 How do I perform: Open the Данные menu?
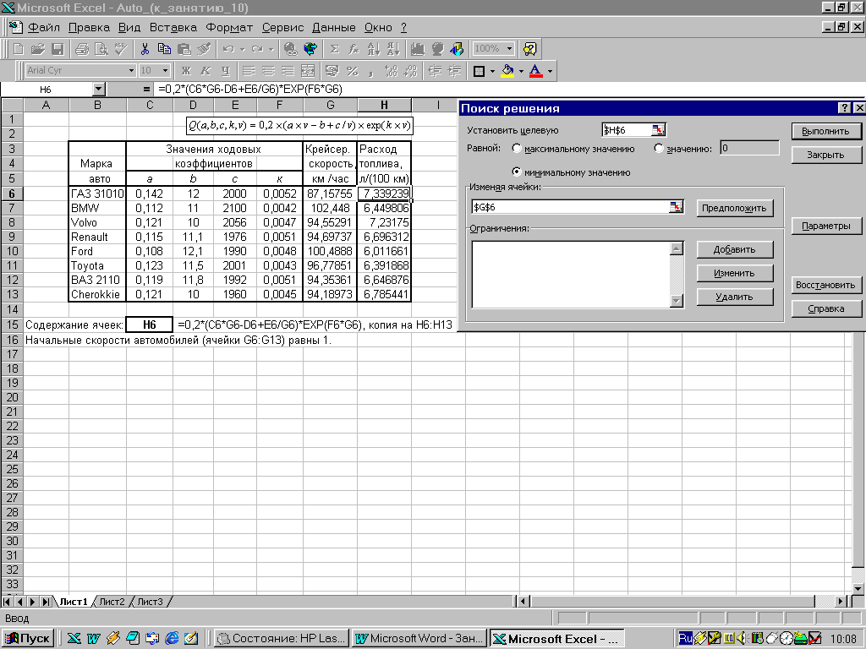(x=333, y=28)
